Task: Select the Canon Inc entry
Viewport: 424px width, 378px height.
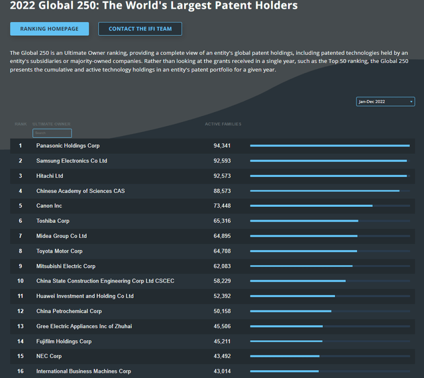Action: [49, 206]
